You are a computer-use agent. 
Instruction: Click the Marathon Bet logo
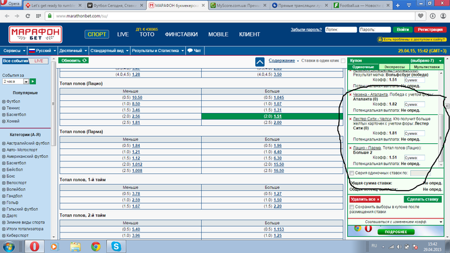(x=35, y=35)
